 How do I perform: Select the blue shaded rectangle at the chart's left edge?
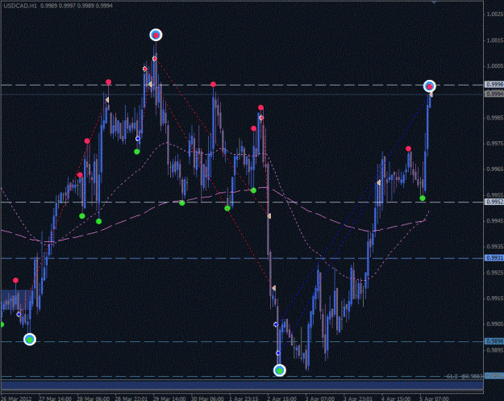coord(16,299)
